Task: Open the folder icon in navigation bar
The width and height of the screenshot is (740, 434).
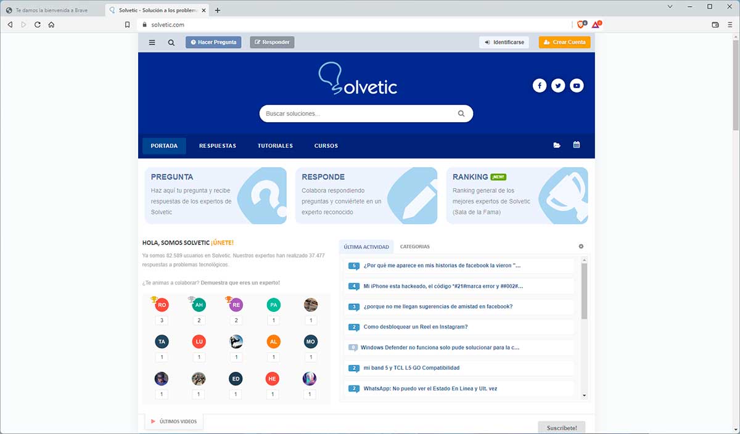Action: point(557,145)
